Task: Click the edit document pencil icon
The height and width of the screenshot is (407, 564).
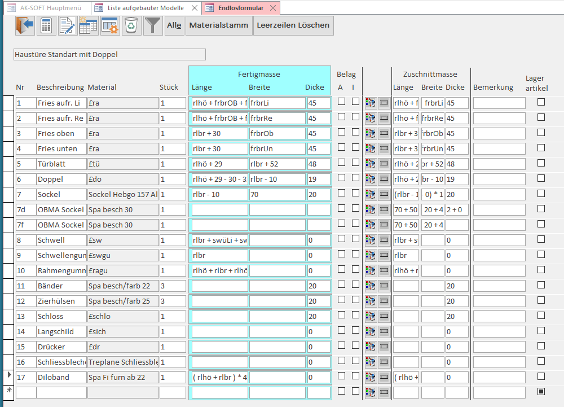Action: tap(68, 25)
